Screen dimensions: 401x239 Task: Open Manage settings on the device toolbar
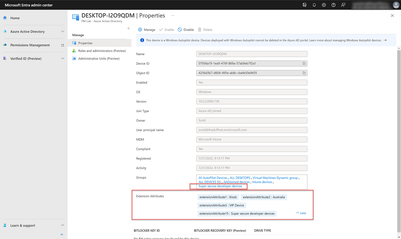146,30
